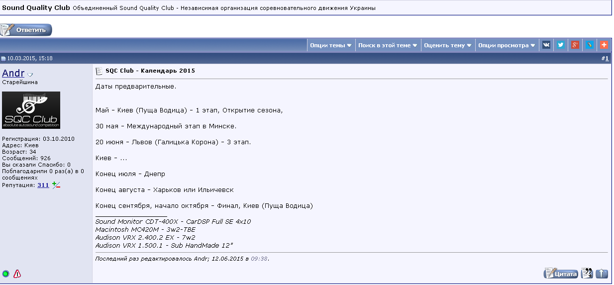Click the 'Цитата' quote button
Viewport: 614px width, 285px height.
click(x=561, y=273)
